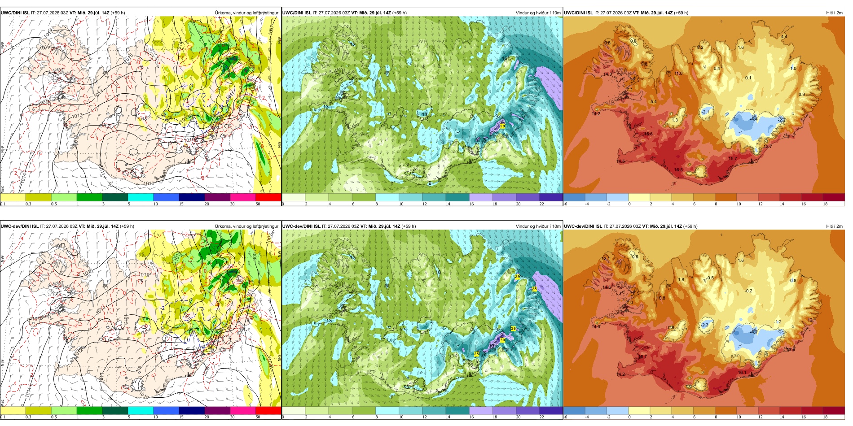The image size is (853, 426).
Task: Open the UWC-dev 2m temperature map
Action: click(x=704, y=318)
